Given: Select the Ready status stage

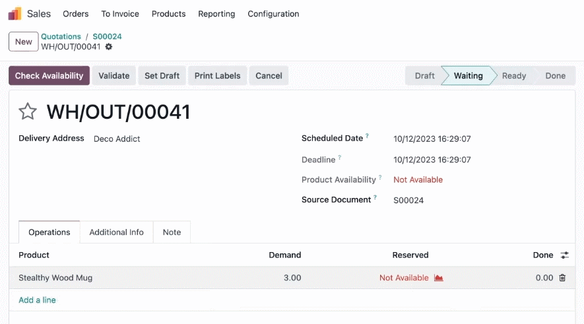Looking at the screenshot, I should (513, 76).
